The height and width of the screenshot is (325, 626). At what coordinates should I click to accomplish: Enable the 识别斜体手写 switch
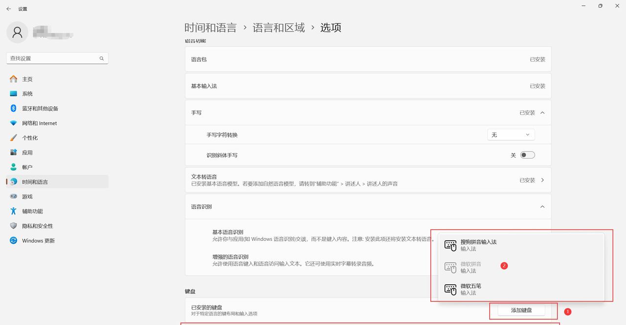click(527, 154)
